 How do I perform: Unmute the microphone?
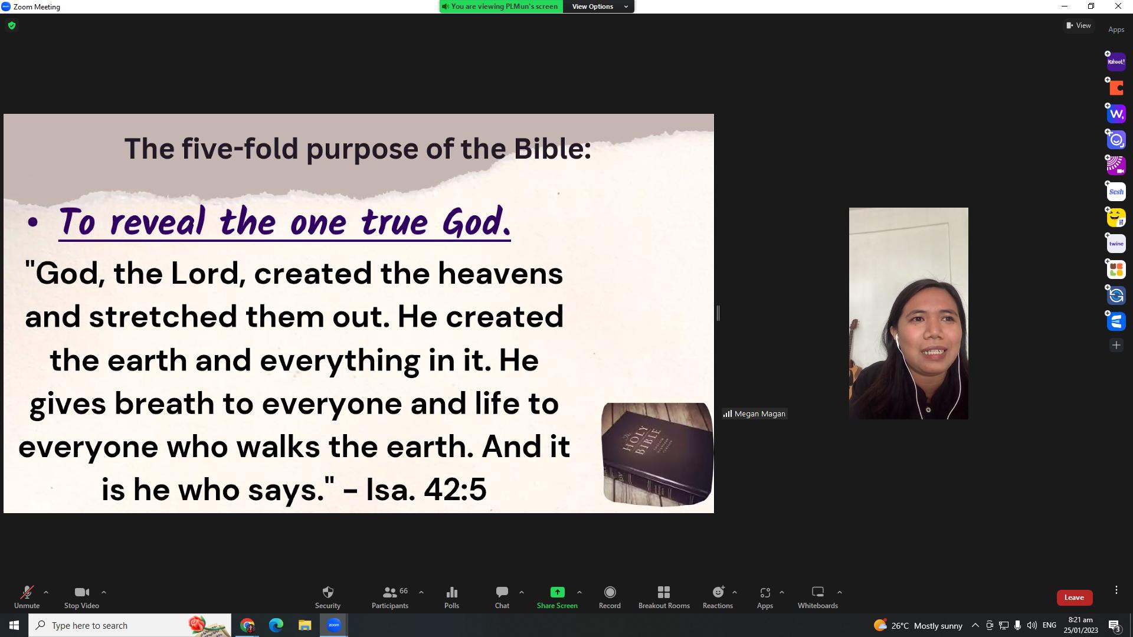pos(27,597)
